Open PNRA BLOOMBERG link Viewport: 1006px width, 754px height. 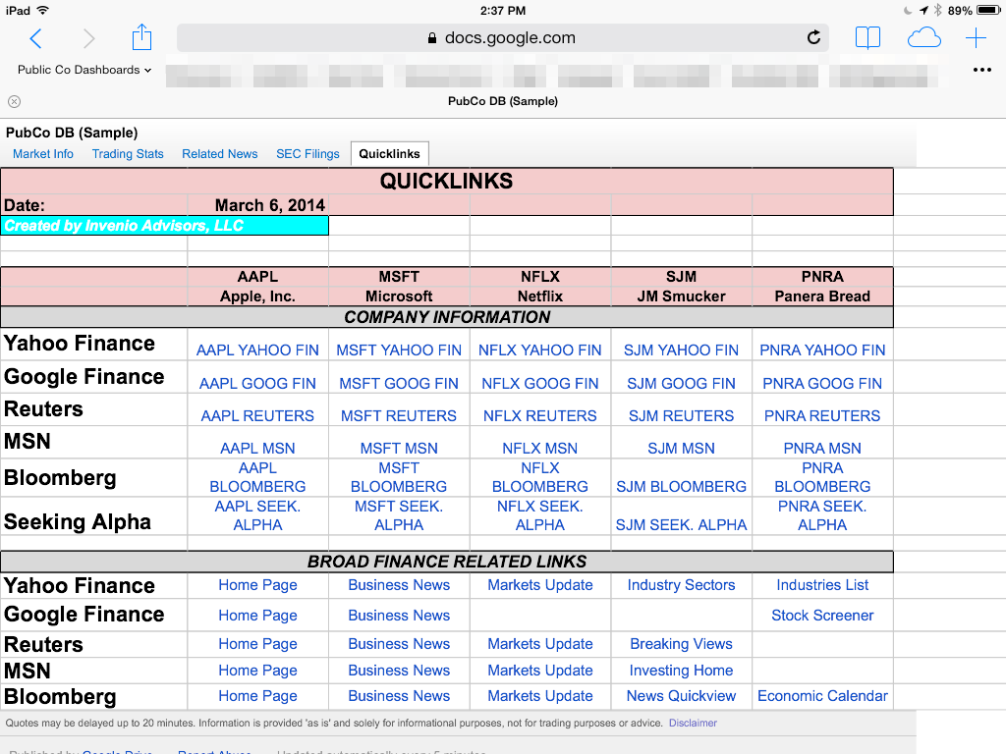tap(822, 477)
